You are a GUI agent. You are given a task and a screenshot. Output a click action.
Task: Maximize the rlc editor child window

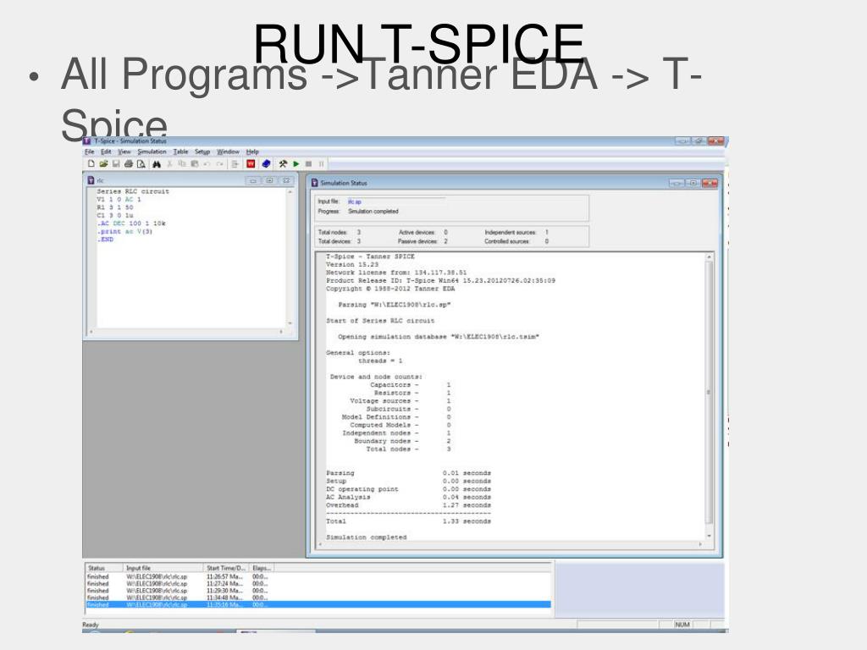[269, 180]
